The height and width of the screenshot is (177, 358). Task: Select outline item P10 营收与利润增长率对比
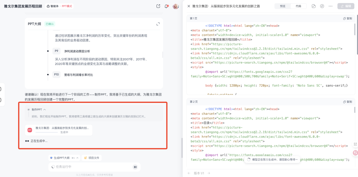78,75
